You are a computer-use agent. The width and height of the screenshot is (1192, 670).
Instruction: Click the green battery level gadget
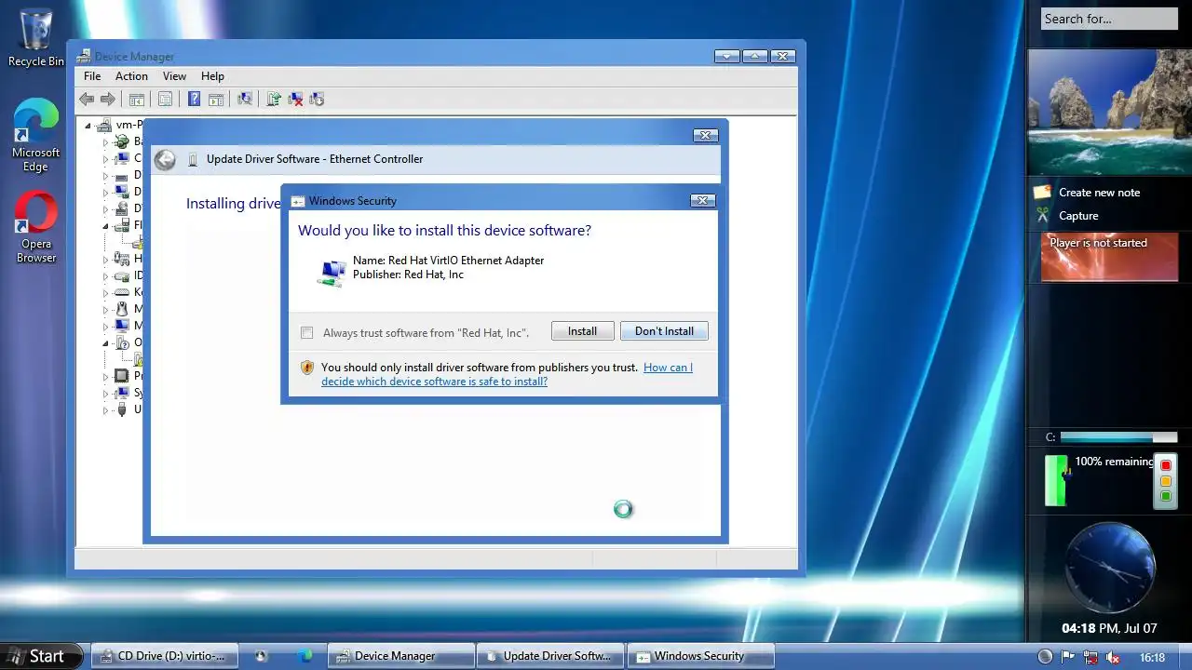click(x=1056, y=480)
